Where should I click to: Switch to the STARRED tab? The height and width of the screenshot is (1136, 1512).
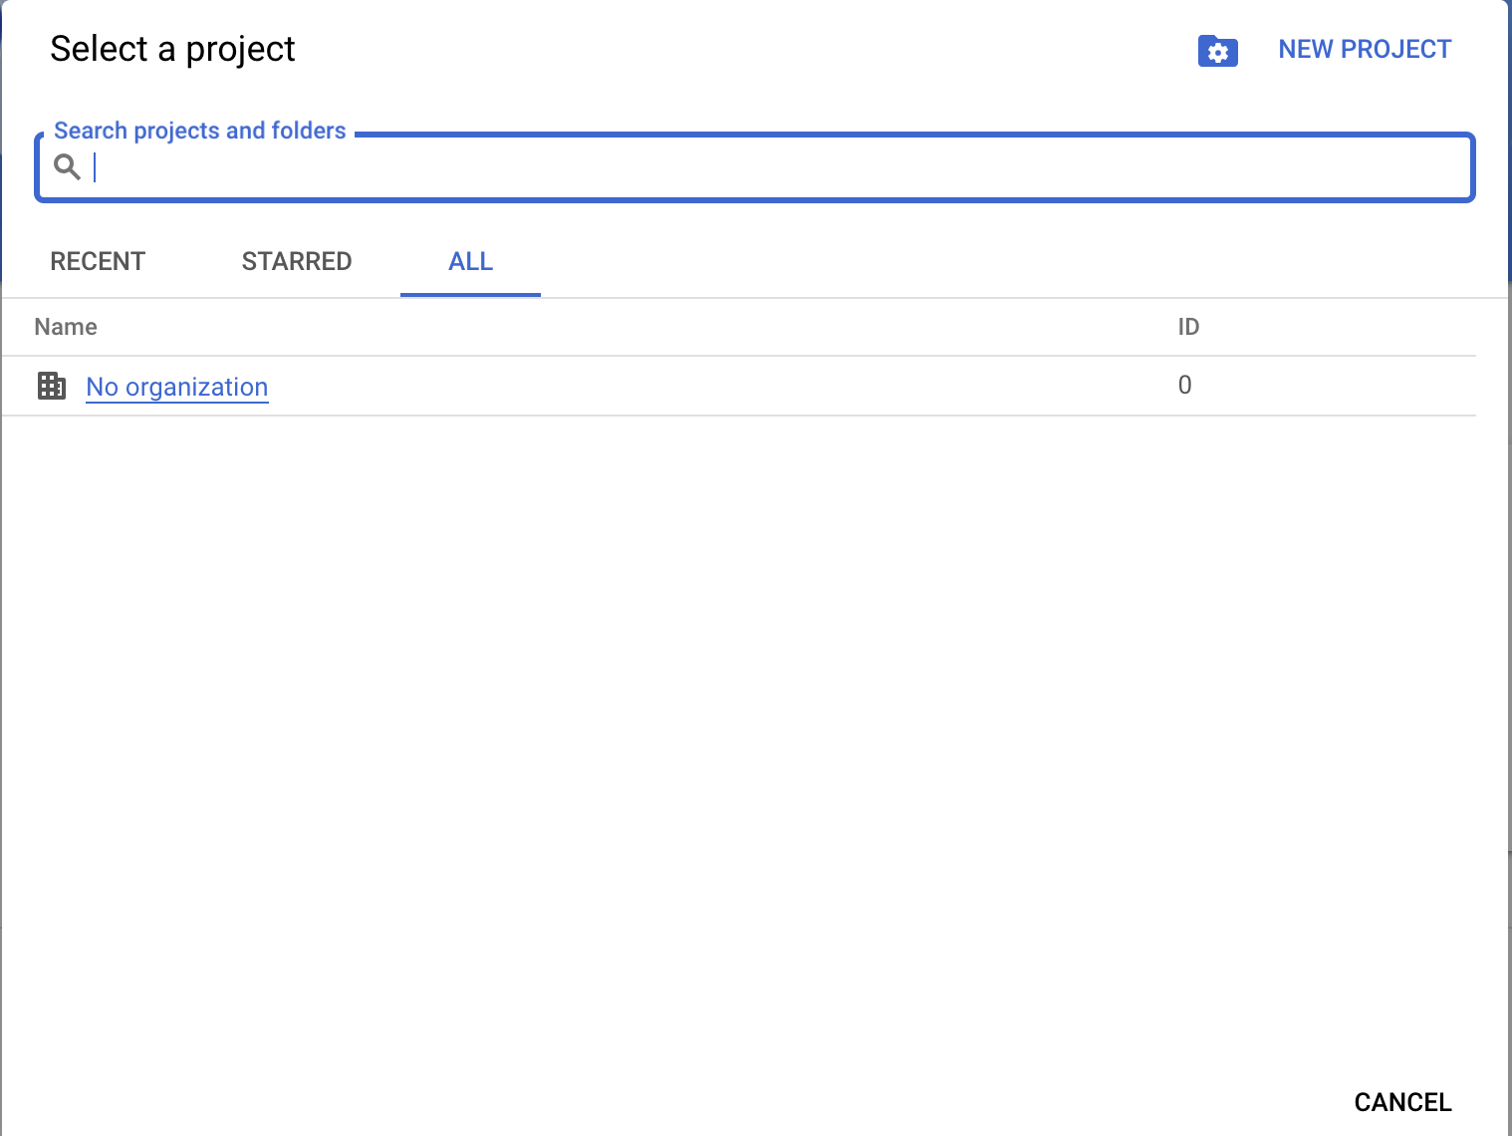[x=296, y=261]
